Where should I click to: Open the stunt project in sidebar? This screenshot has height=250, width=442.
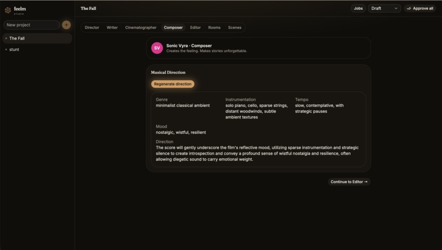pos(37,49)
